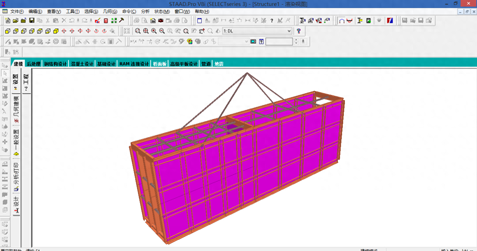Click the red calculator icon
Screen dimensions: 477x251
click(106, 21)
